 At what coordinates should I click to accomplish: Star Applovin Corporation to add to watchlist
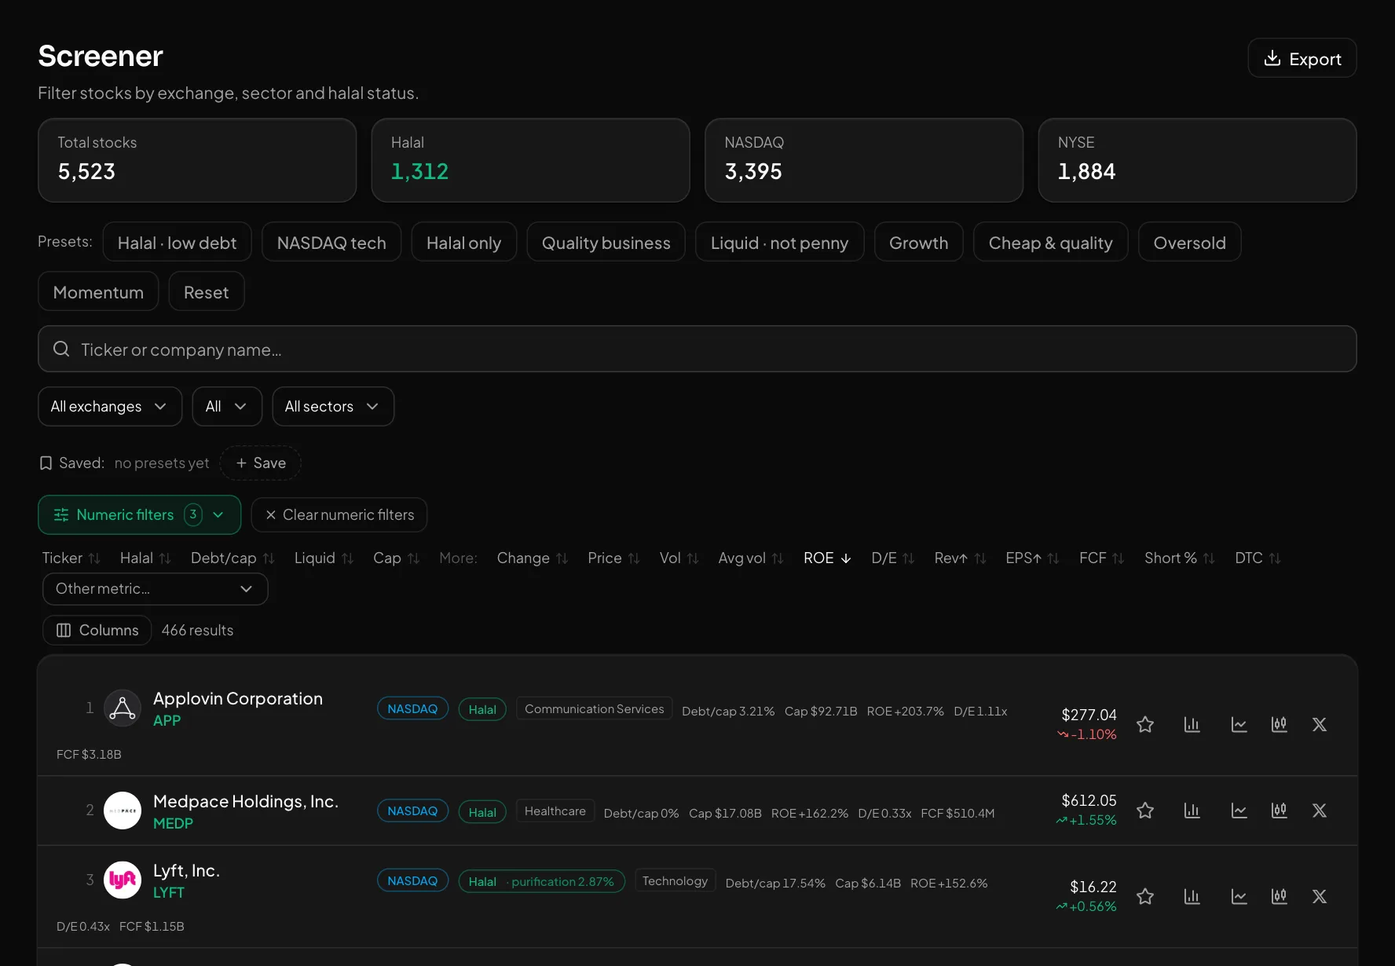click(x=1145, y=724)
